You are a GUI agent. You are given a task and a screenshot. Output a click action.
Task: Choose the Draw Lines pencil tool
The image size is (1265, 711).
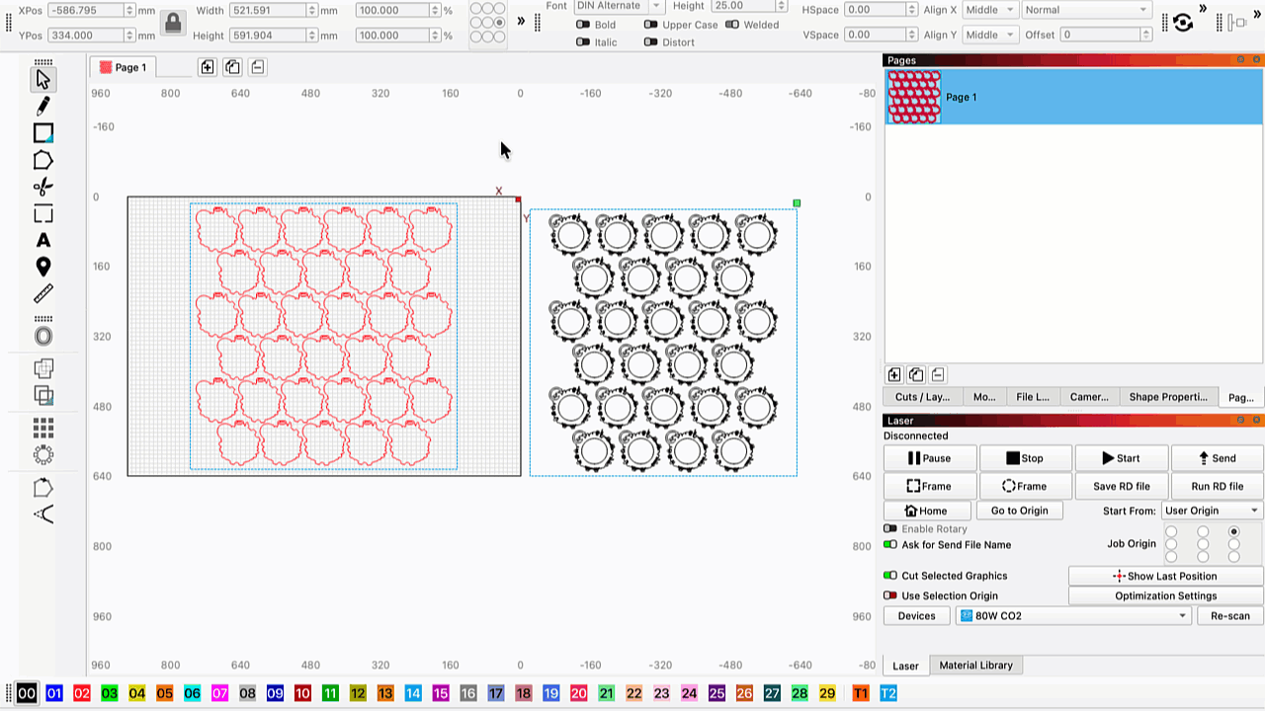[x=42, y=106]
